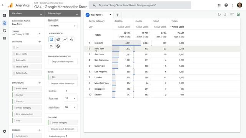
Task: Open the Technique Free form dropdown
Action: click(63, 26)
